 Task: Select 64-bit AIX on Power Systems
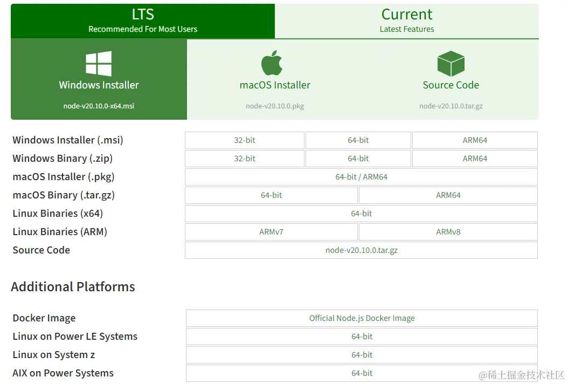[x=362, y=373]
